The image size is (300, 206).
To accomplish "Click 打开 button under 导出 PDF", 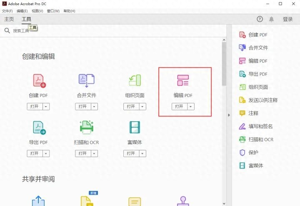I will pos(35,153).
